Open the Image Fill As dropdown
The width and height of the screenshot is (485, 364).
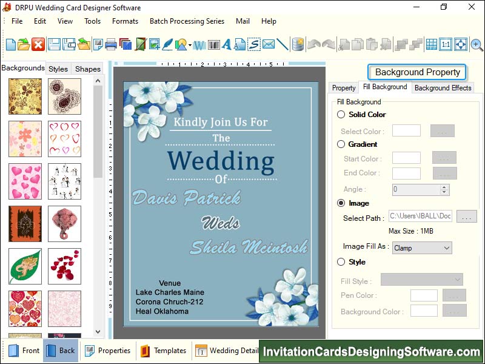pyautogui.click(x=421, y=248)
